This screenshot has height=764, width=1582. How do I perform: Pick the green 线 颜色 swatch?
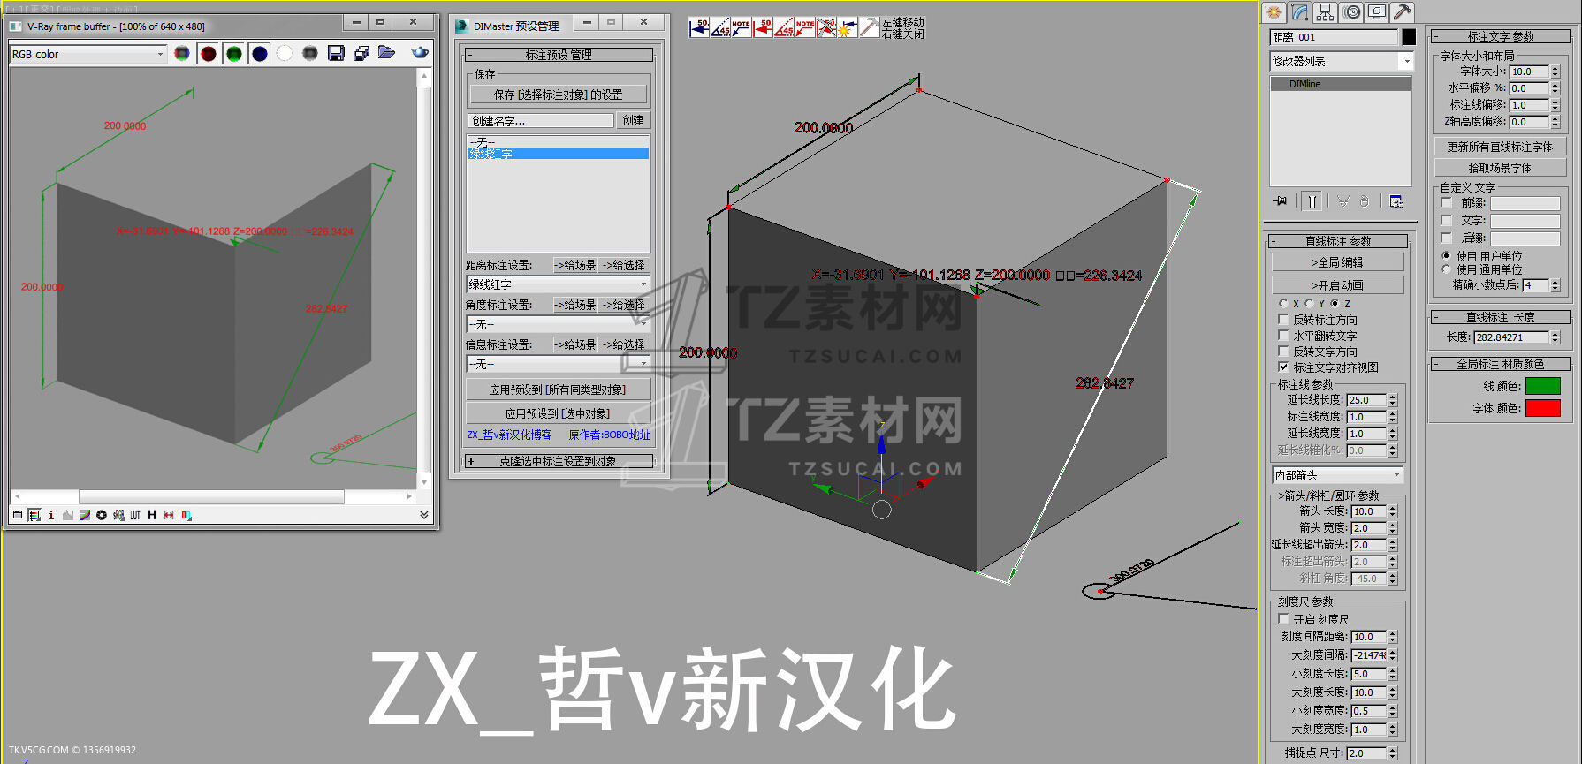[1543, 386]
